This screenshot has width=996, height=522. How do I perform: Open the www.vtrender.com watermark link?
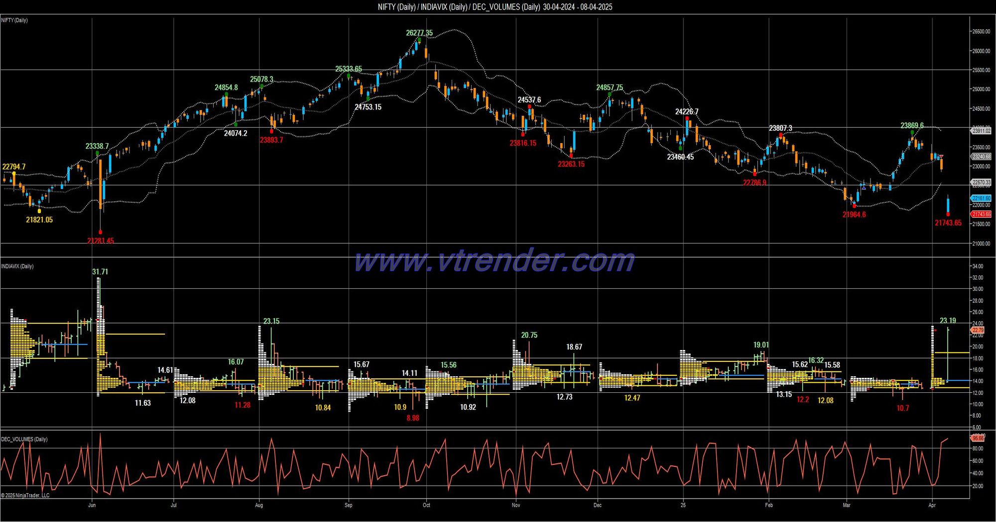pos(494,261)
